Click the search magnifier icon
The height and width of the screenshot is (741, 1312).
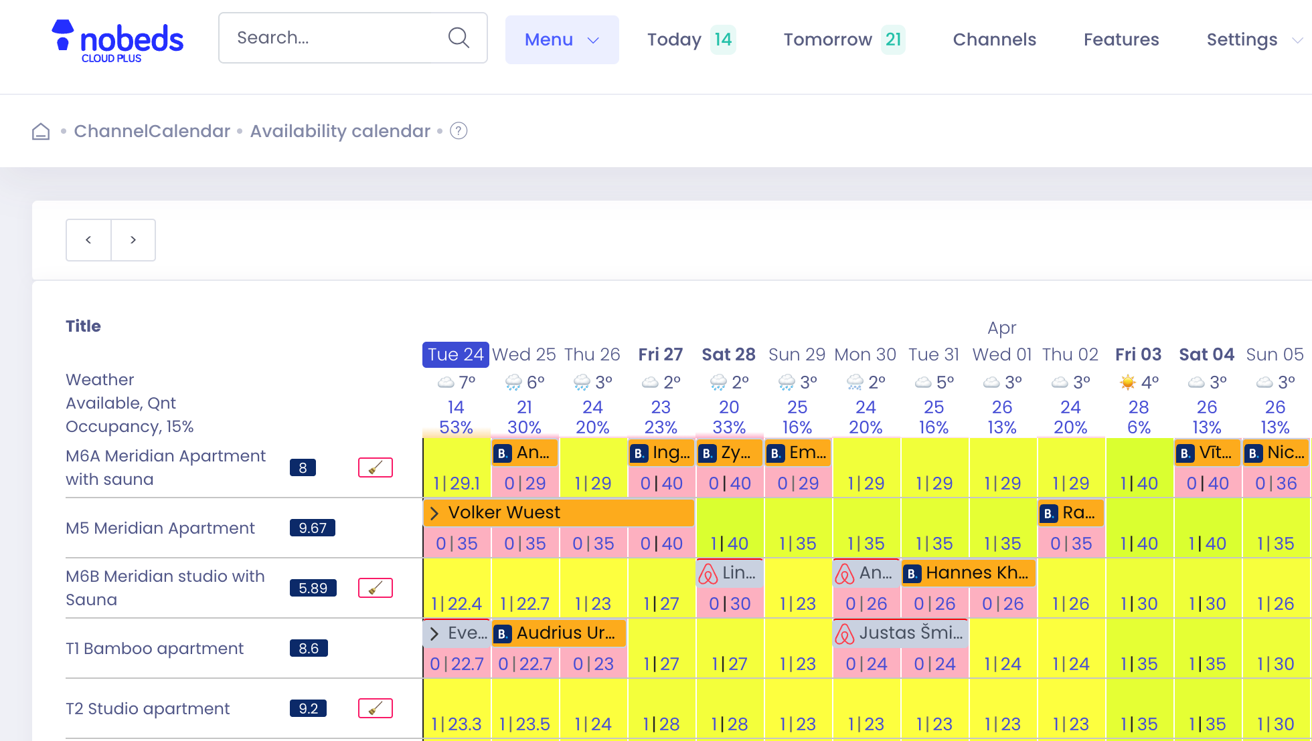pyautogui.click(x=459, y=37)
